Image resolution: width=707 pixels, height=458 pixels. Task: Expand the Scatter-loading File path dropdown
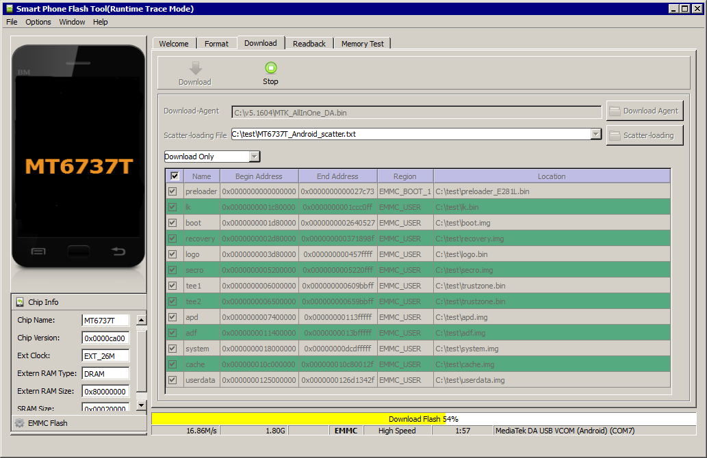coord(596,134)
